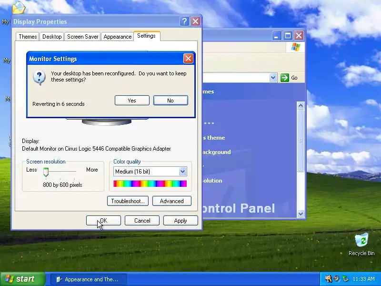Click the Reverting in 6 seconds text

click(59, 104)
